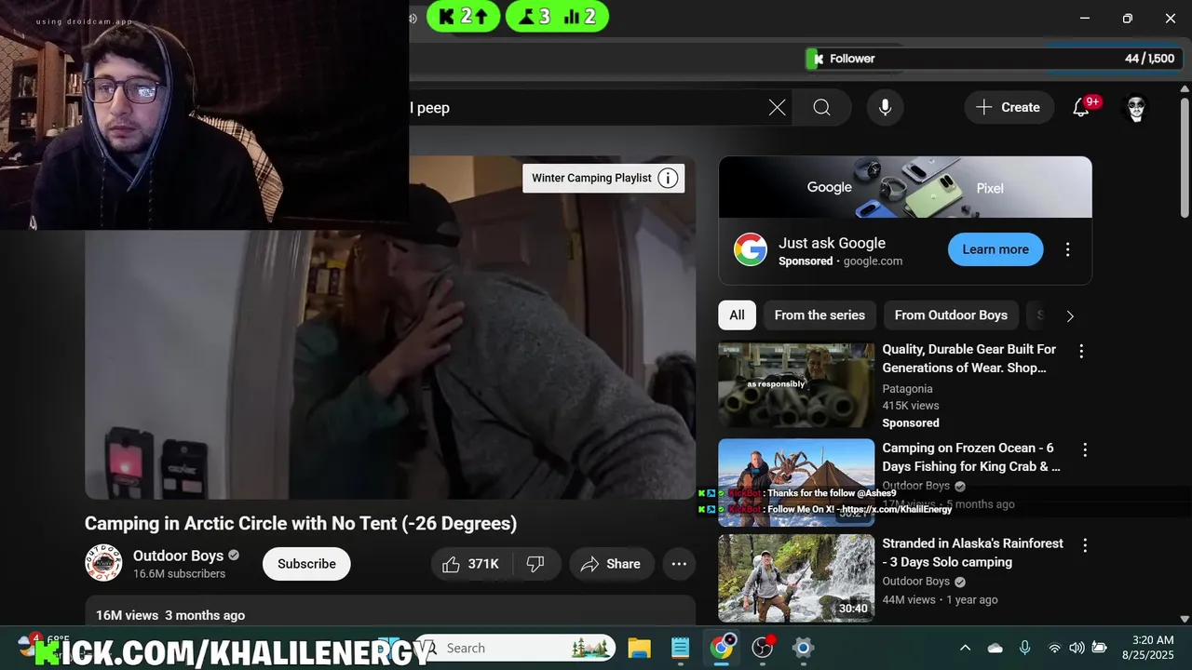Like the video with 371K likes
This screenshot has width=1192, height=670.
(x=471, y=564)
